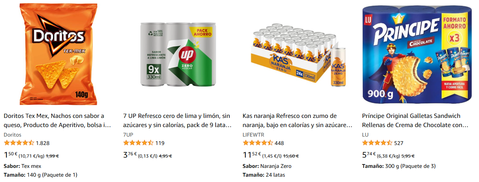Open the Príncipe chocolate cookies image
This screenshot has width=479, height=182.
[415, 54]
